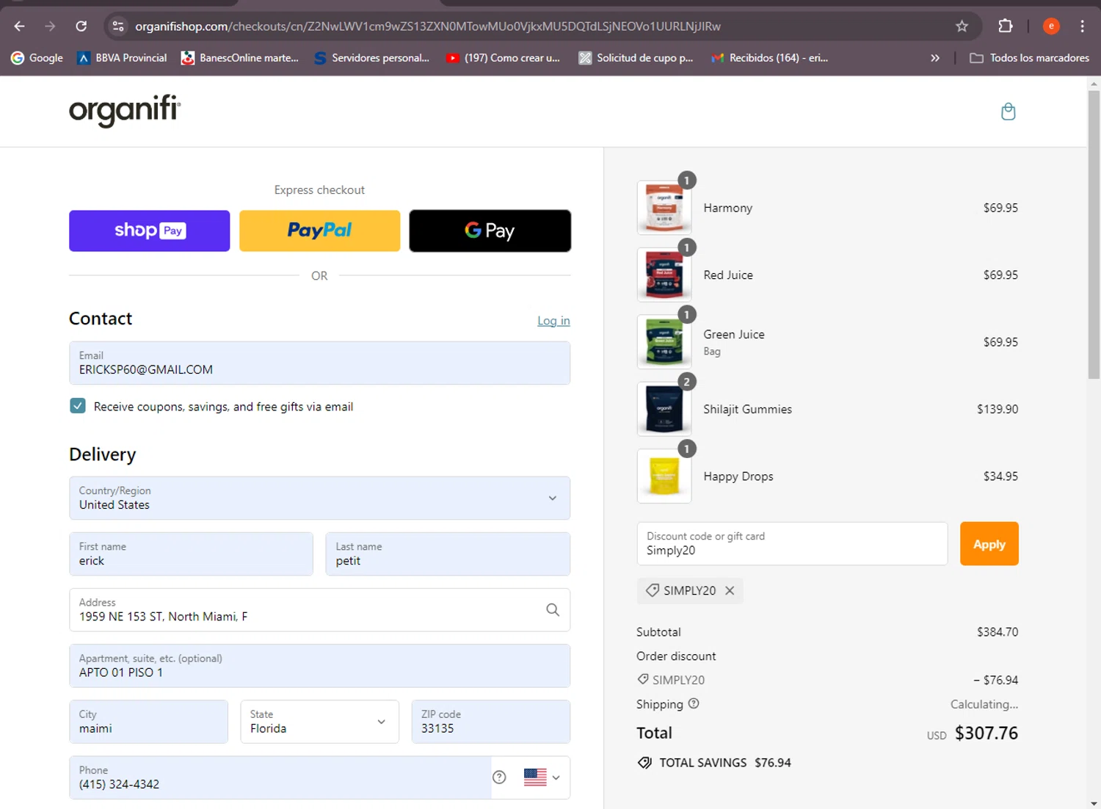Click the Calculating... shipping text

[984, 705]
